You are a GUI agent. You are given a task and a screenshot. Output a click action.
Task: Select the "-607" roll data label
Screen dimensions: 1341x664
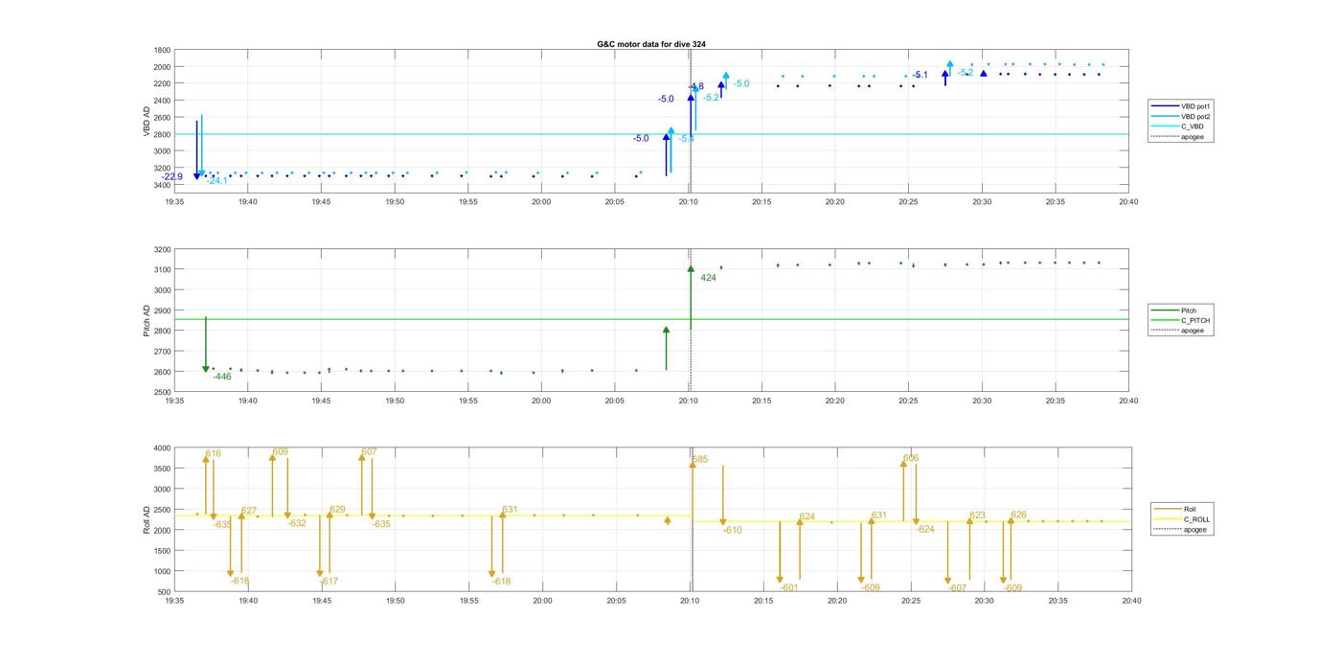[x=957, y=587]
